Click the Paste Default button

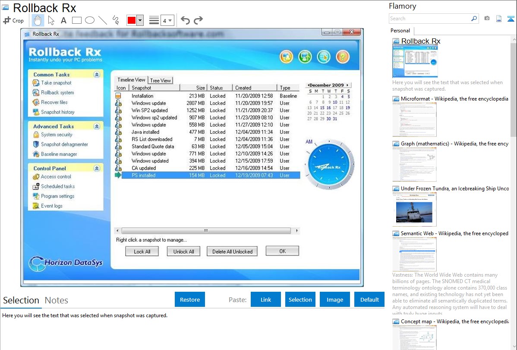pyautogui.click(x=369, y=300)
